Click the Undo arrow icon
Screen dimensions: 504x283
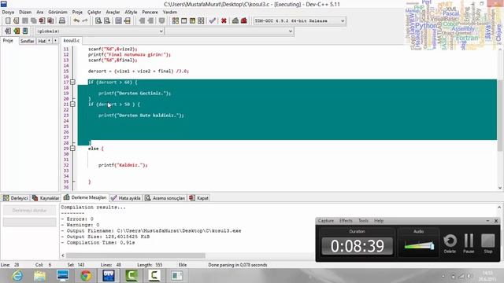pyautogui.click(x=76, y=21)
